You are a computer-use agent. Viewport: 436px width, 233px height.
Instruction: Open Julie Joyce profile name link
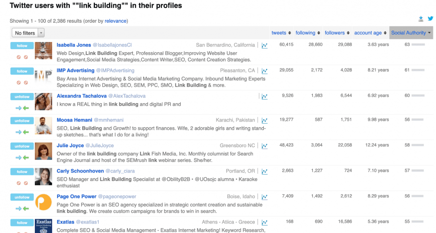tap(70, 146)
